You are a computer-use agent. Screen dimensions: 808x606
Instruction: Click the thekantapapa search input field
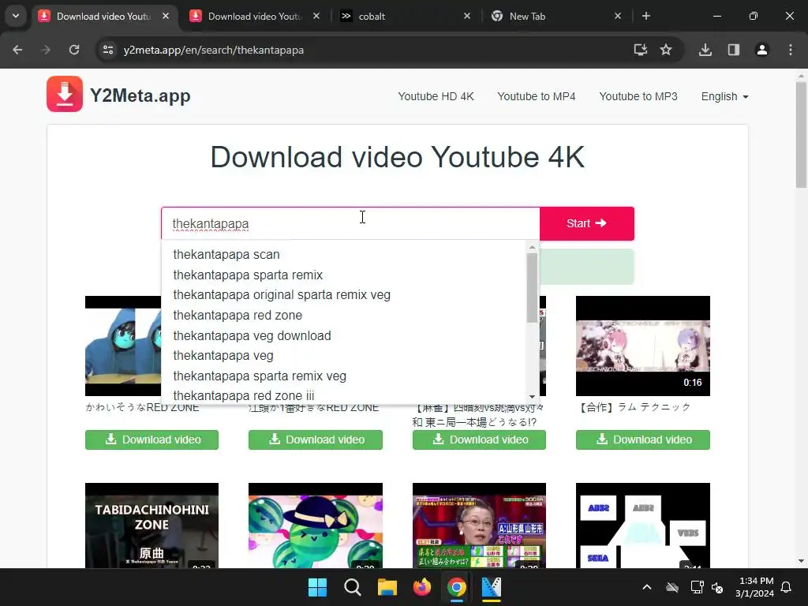pos(350,223)
